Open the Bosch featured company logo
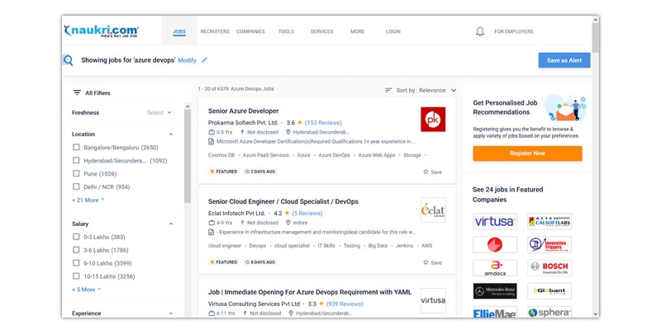Image resolution: width=661 pixels, height=330 pixels. tap(549, 267)
